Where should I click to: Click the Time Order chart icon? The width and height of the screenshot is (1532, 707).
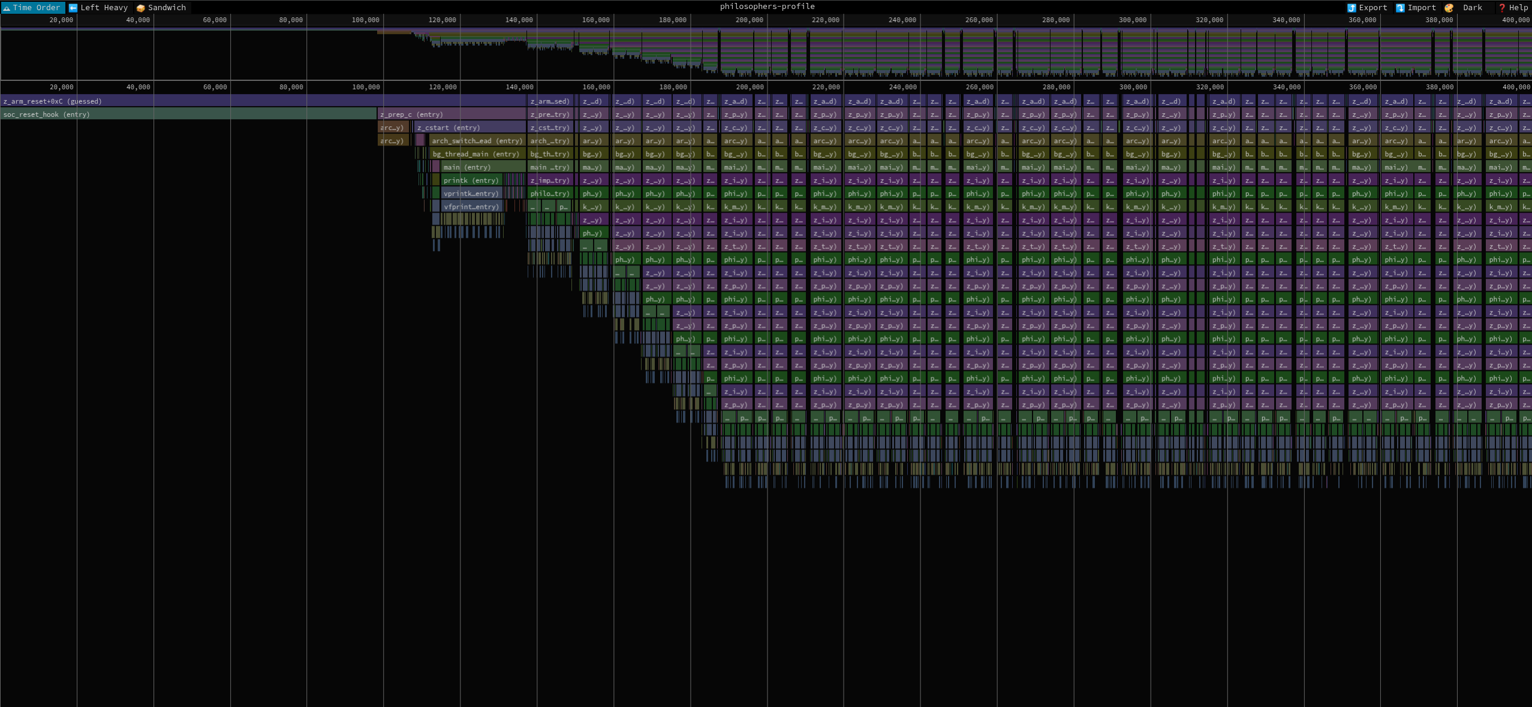[x=7, y=8]
